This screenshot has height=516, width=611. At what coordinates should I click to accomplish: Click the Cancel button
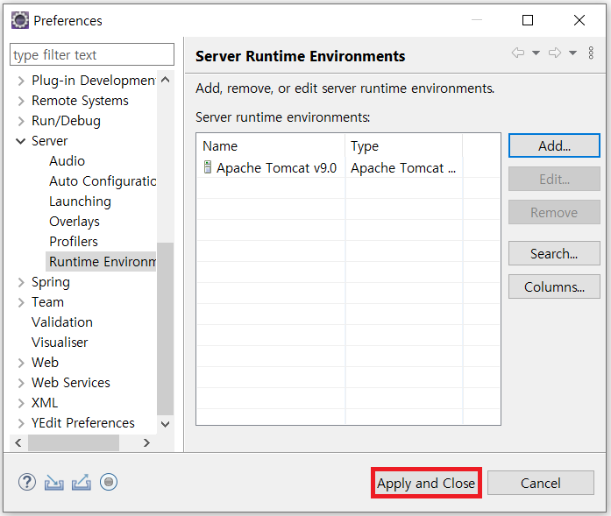tap(541, 483)
